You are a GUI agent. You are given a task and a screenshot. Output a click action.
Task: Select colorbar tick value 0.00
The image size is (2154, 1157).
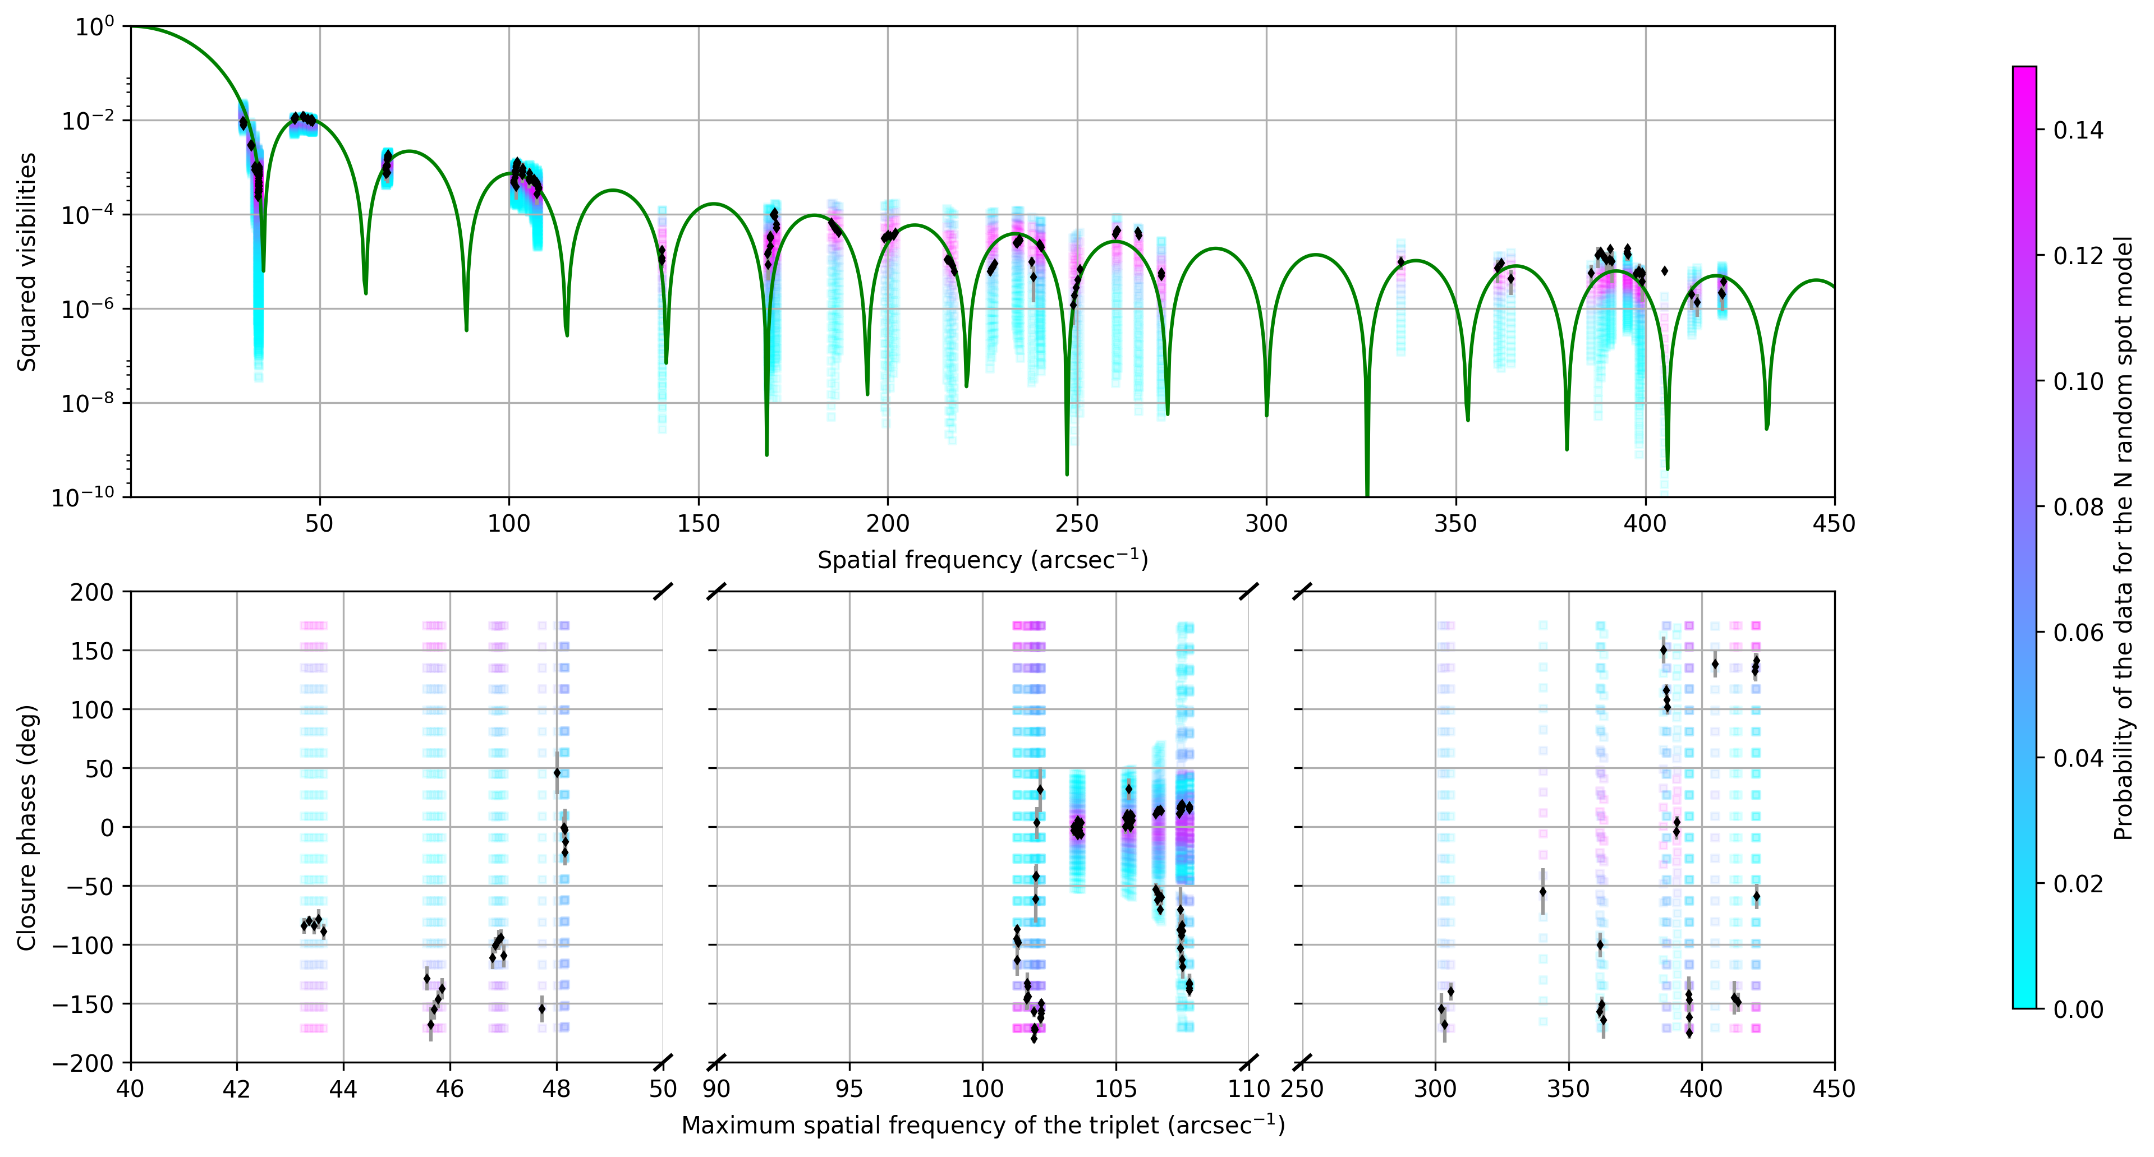coord(2079,1010)
